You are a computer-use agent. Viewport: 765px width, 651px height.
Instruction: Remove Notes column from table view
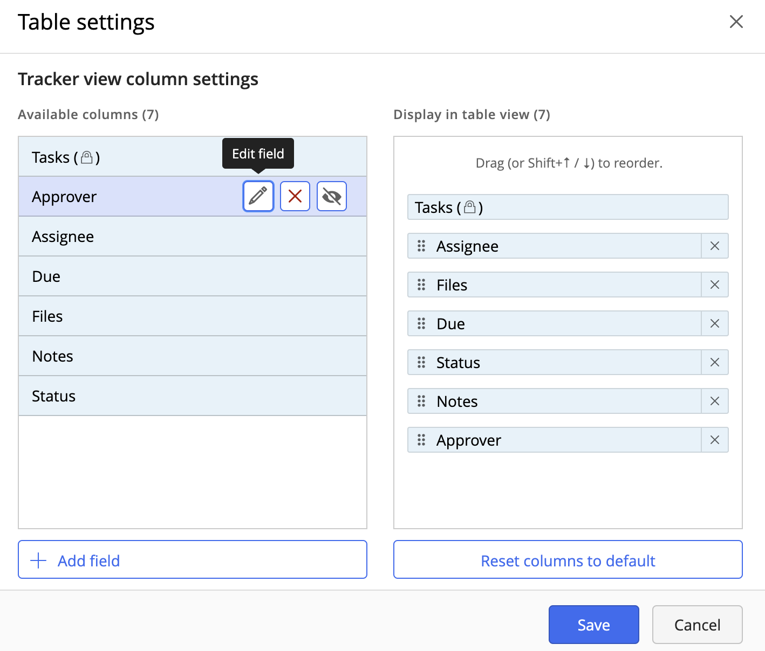click(715, 401)
